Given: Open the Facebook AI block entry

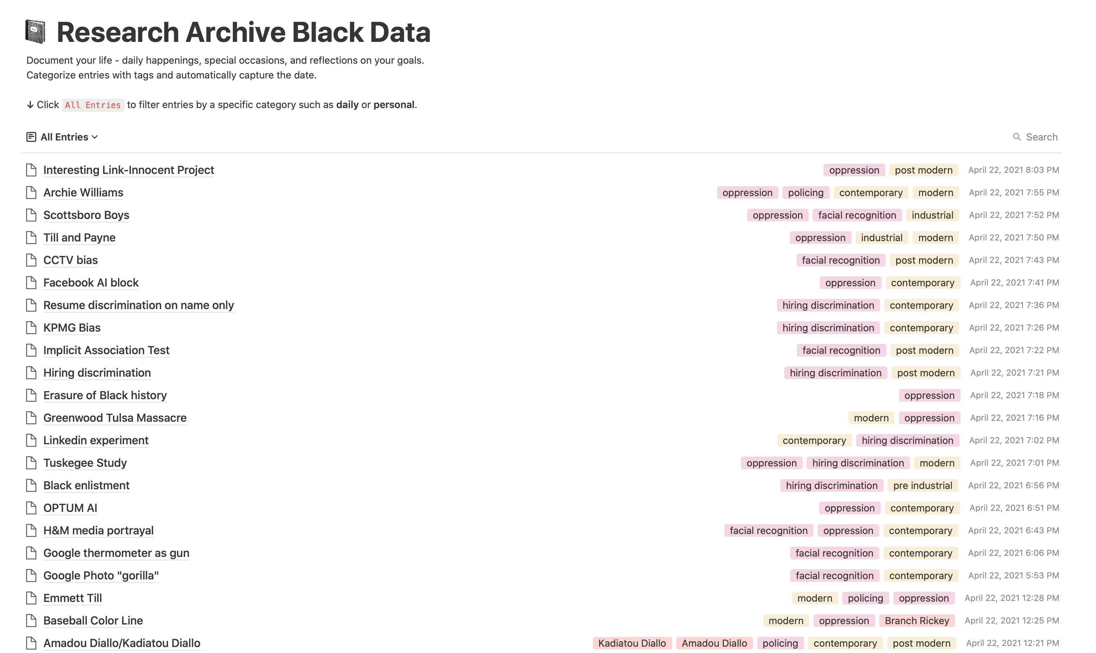Looking at the screenshot, I should pos(91,282).
